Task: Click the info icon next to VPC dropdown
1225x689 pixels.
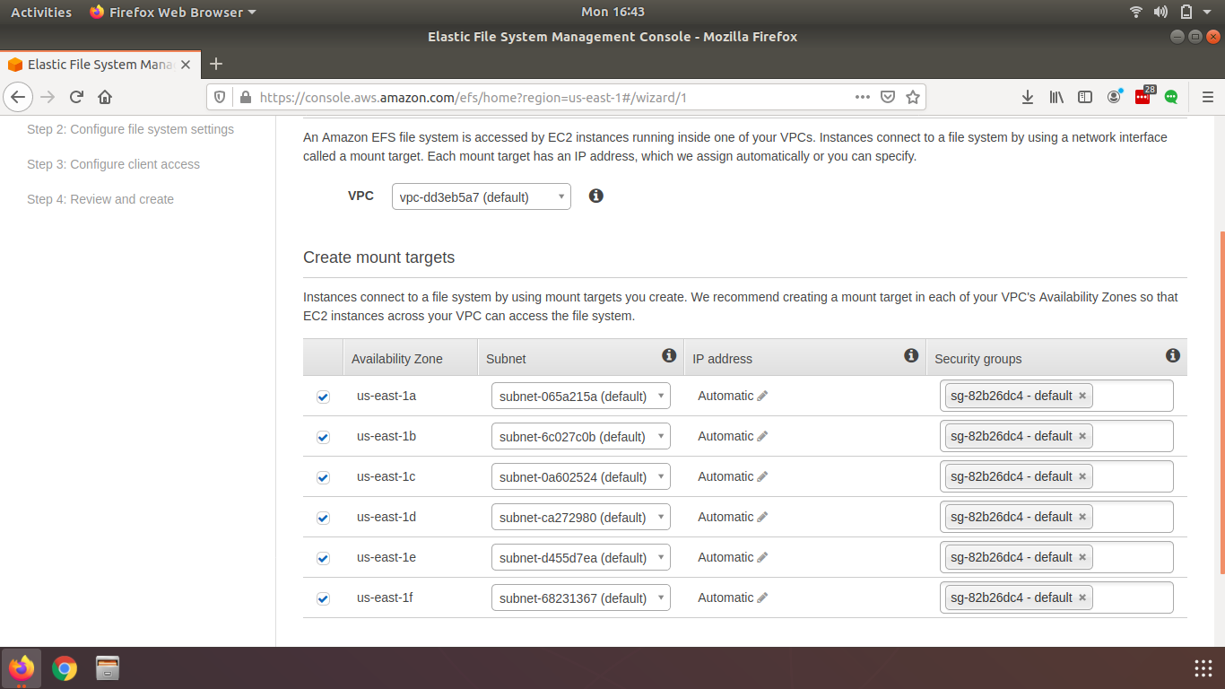Action: (x=596, y=196)
